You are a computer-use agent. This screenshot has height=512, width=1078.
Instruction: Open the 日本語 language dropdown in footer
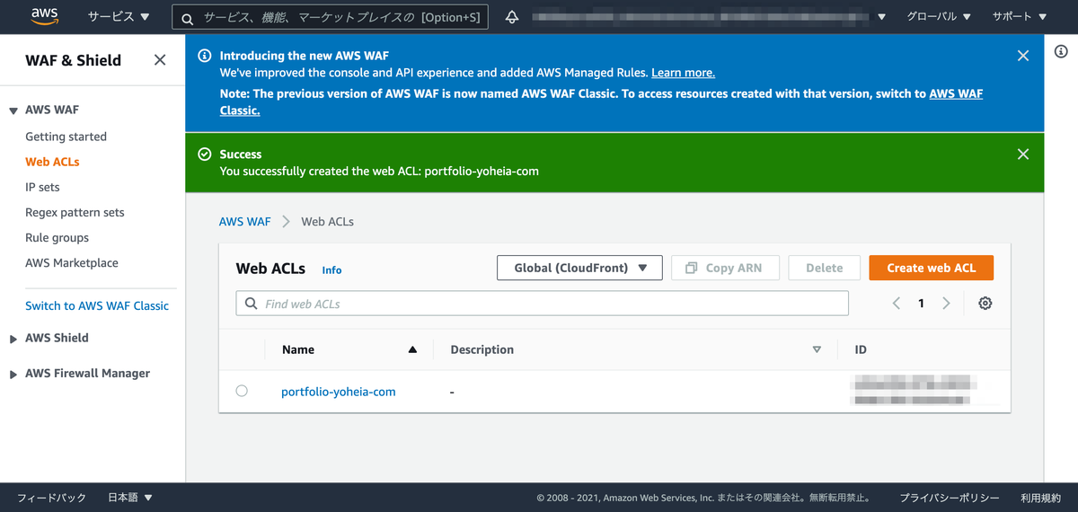click(x=130, y=498)
